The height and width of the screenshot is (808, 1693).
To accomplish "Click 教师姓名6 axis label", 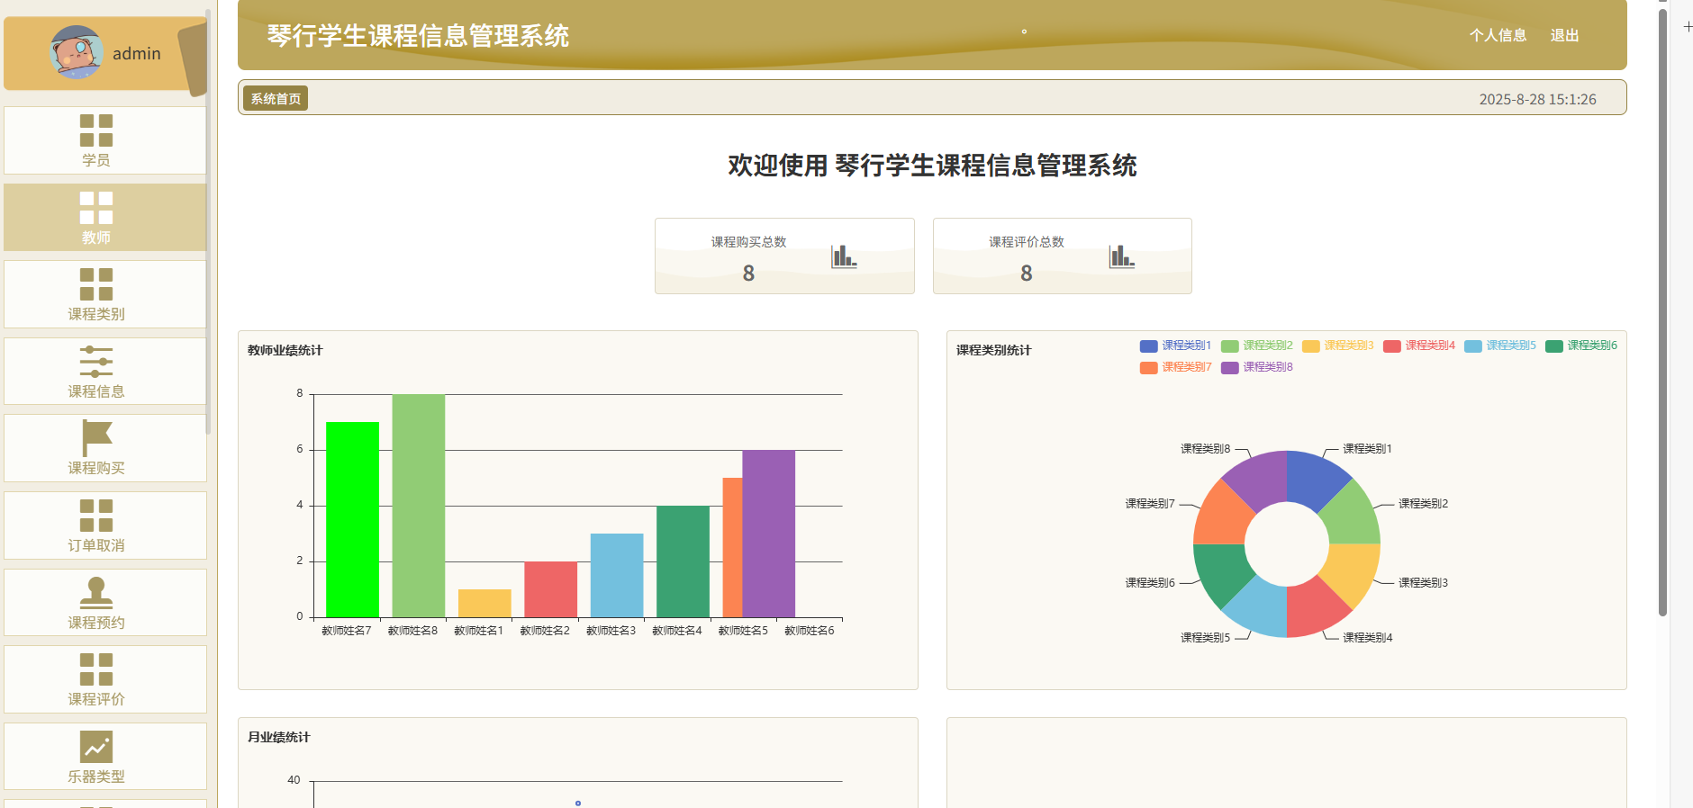I will point(810,631).
